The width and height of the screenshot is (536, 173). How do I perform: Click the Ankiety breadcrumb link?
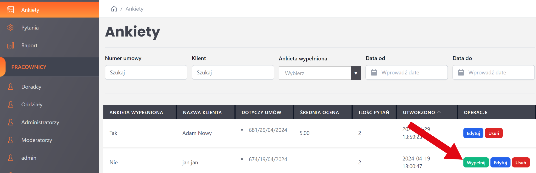click(135, 9)
